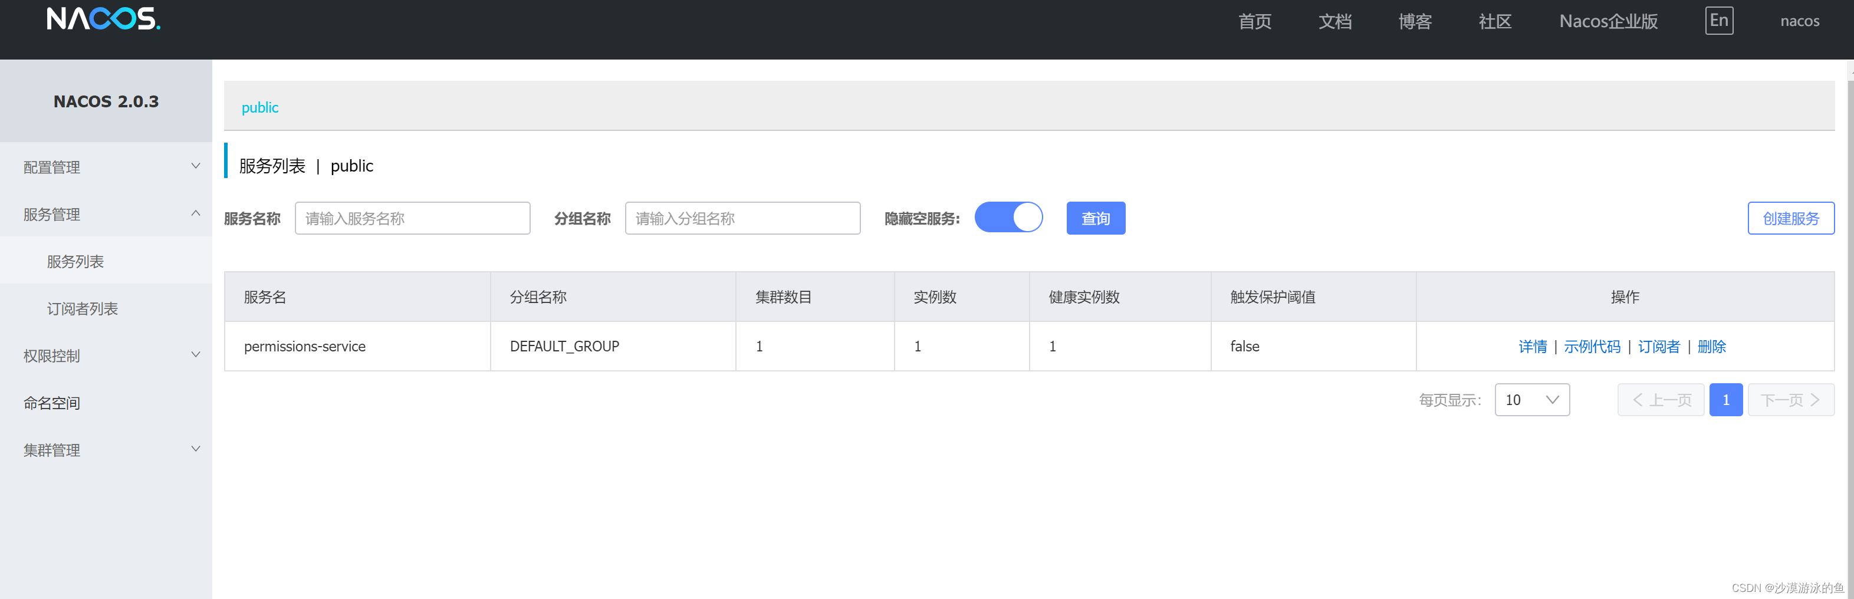Open the nacos user menu
1854x599 pixels.
(1799, 21)
